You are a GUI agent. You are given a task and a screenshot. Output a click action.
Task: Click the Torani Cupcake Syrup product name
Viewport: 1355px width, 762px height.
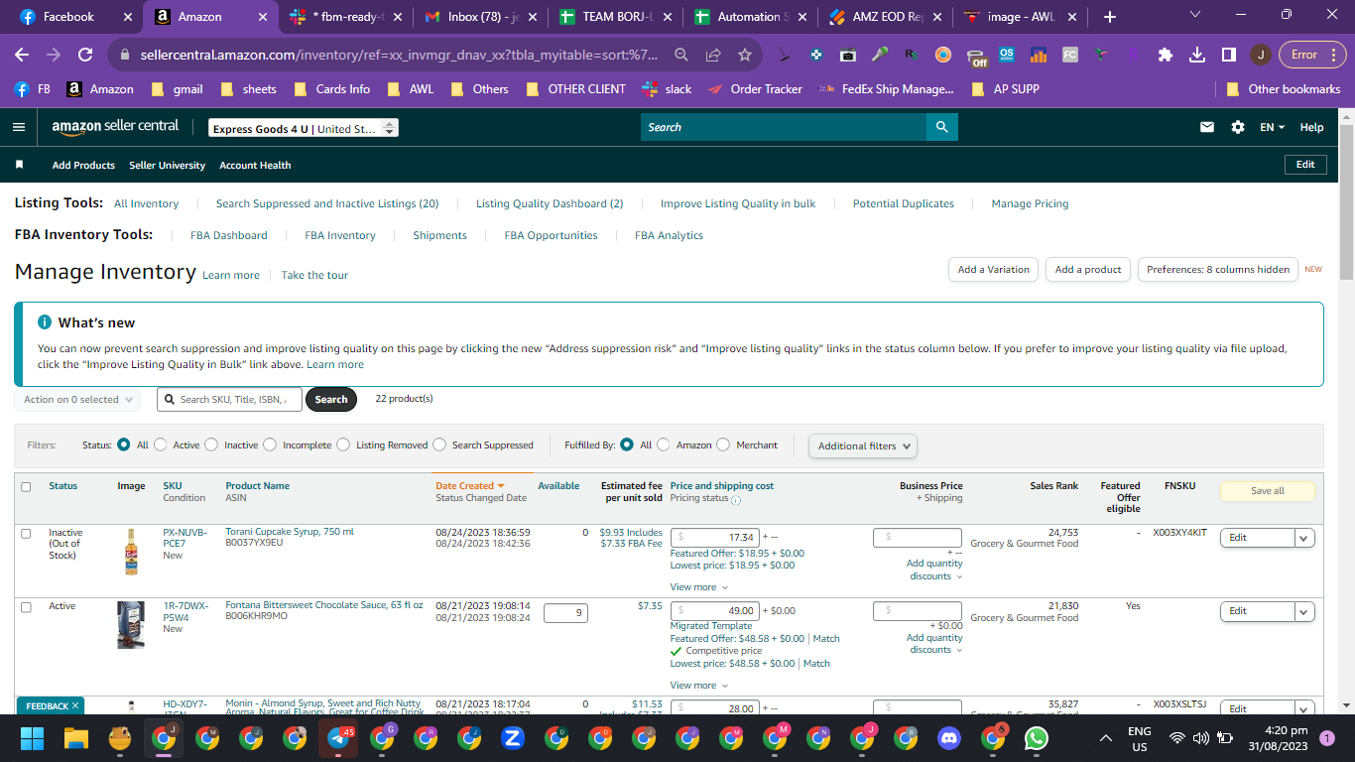290,532
